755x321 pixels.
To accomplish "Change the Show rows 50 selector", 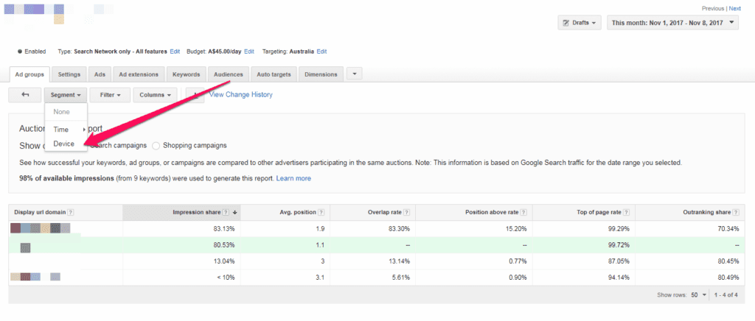I will pyautogui.click(x=699, y=295).
